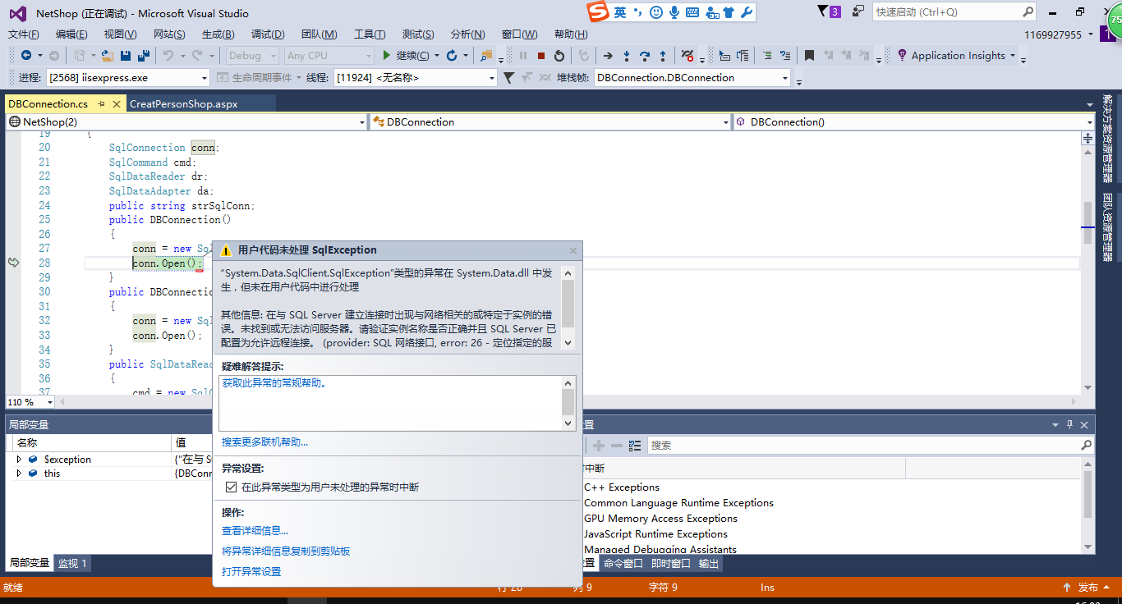Click the microphone icon in IME bar
Screen dimensions: 1122x604
pyautogui.click(x=674, y=11)
